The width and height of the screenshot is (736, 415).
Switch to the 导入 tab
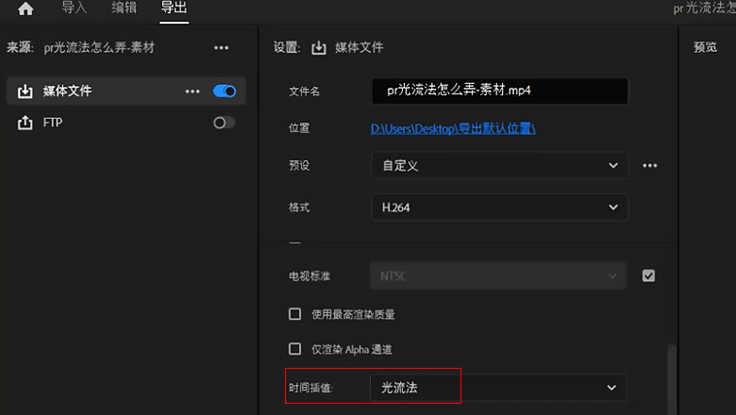(75, 8)
